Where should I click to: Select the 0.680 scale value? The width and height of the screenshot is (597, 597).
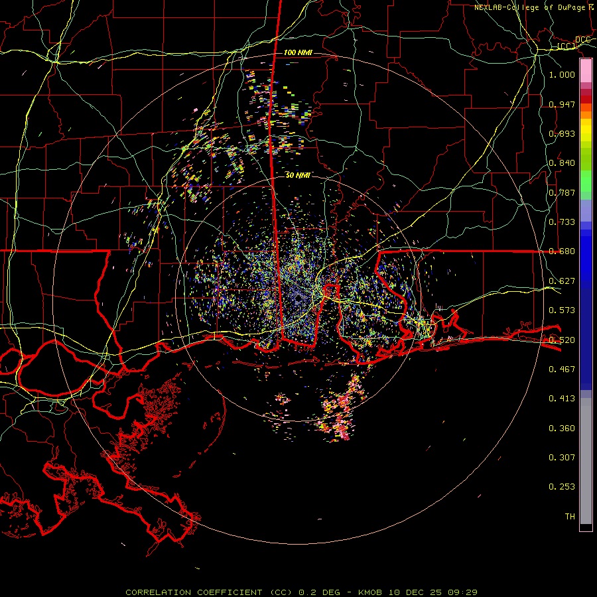coord(562,251)
